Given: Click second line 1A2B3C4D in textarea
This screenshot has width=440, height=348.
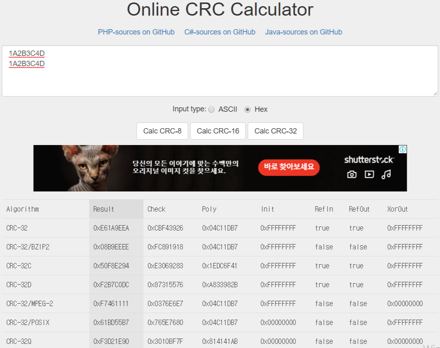Looking at the screenshot, I should [x=27, y=64].
